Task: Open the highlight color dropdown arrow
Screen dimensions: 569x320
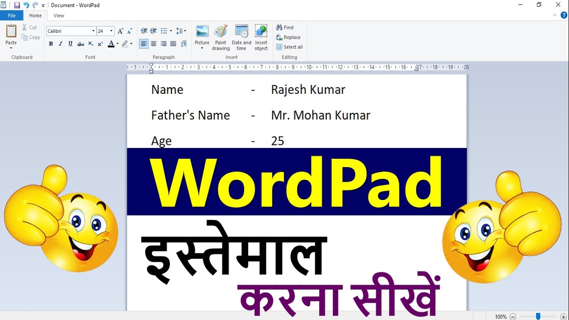Action: click(131, 44)
